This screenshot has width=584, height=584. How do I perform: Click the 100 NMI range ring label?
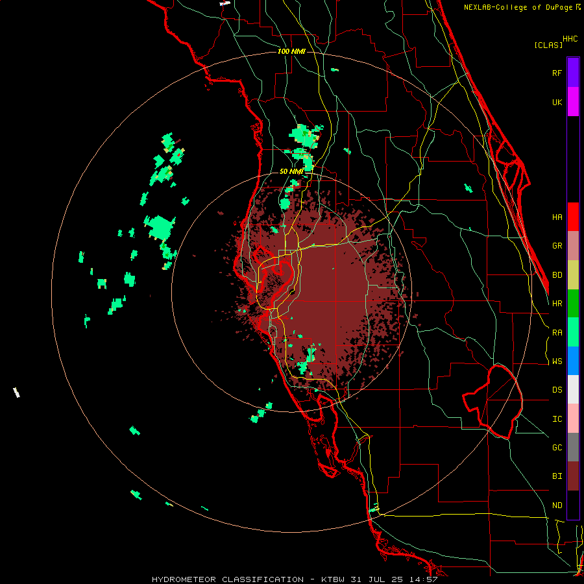coord(291,51)
